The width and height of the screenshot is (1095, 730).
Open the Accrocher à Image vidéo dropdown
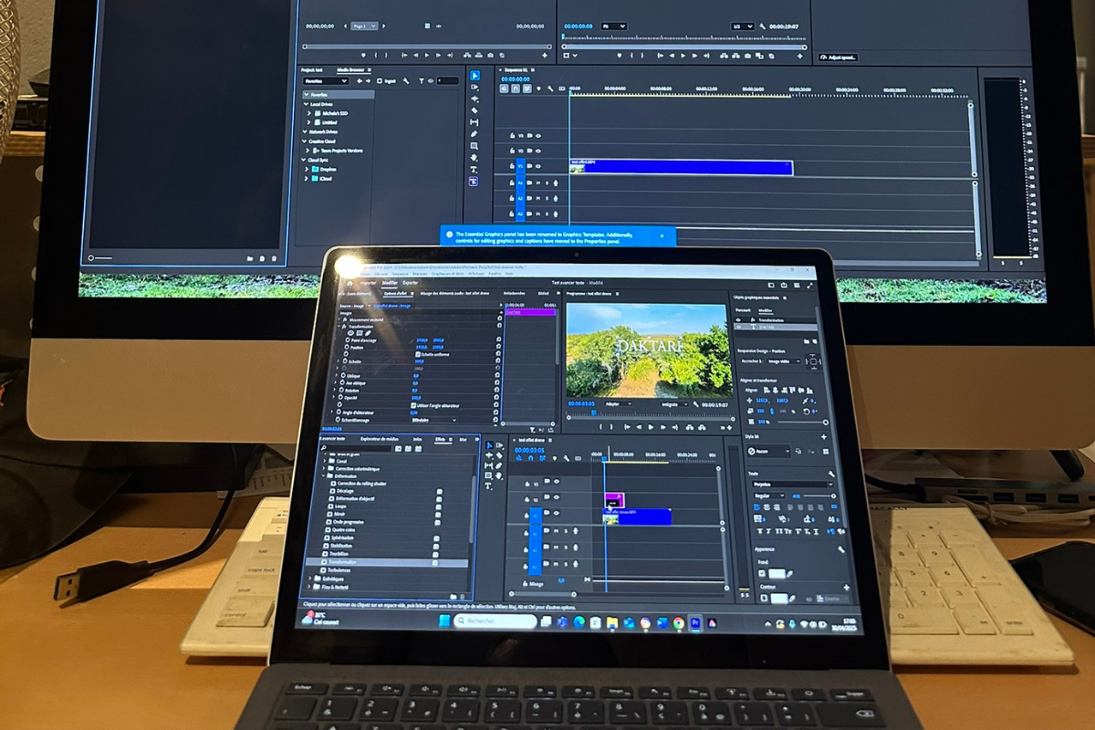tap(785, 361)
